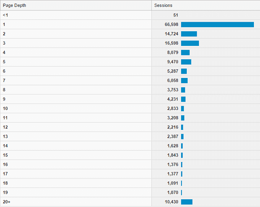This screenshot has width=260, height=207.
Task: Click the sessions value 1,376
Action: (172, 165)
